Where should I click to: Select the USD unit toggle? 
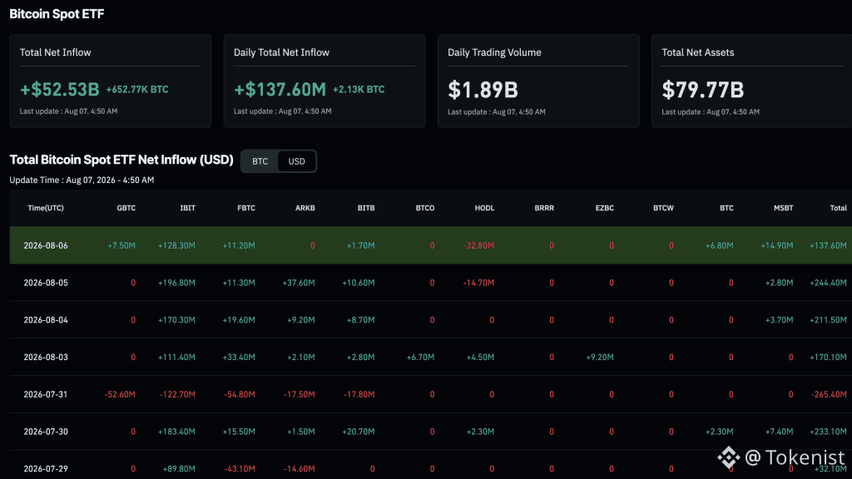coord(296,161)
